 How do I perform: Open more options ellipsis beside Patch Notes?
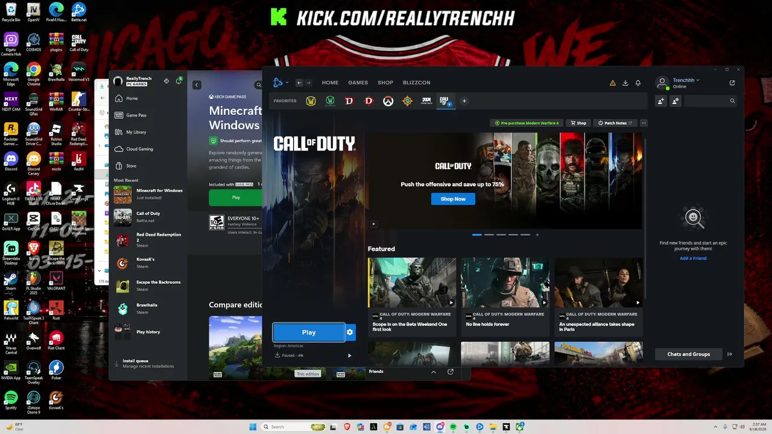pos(644,123)
